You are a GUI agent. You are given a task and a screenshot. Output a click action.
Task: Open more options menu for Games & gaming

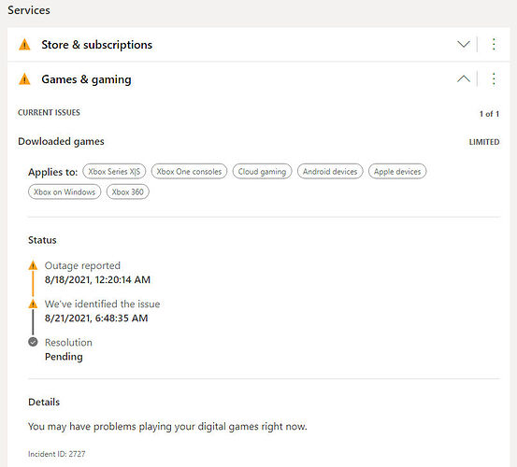click(494, 79)
